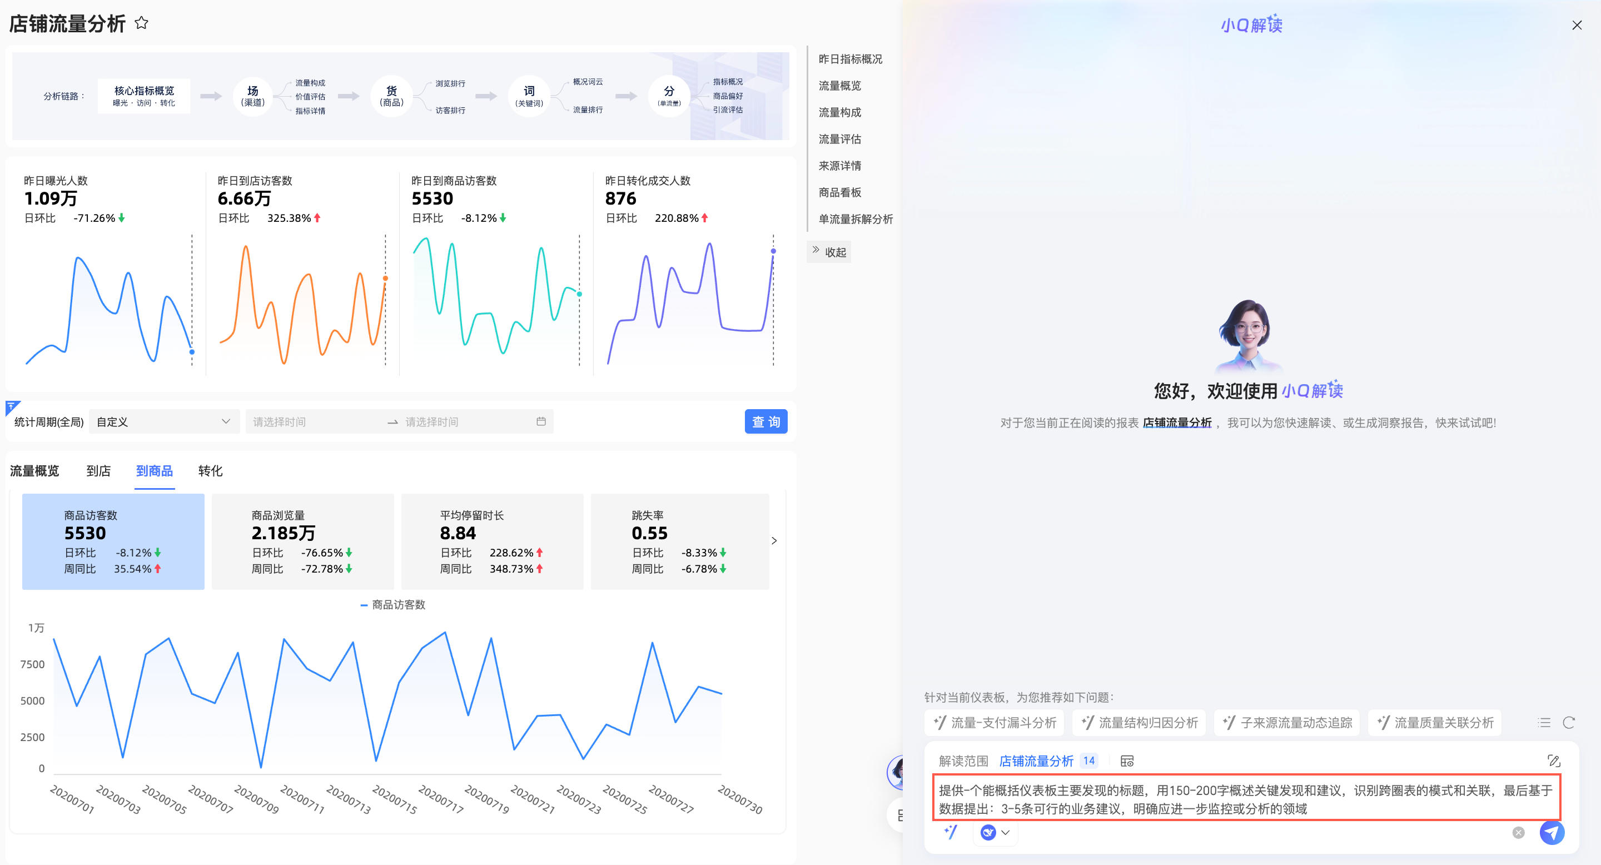Click the refresh recommended questions icon
The width and height of the screenshot is (1601, 865).
pos(1569,722)
